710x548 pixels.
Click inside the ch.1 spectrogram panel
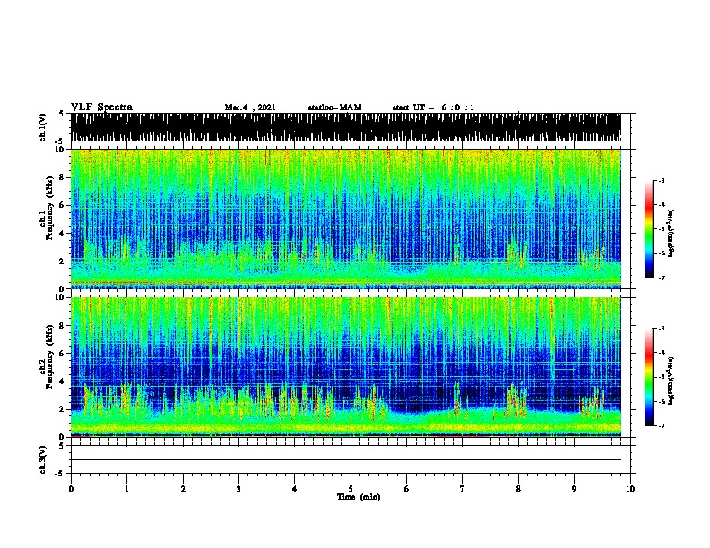[345, 218]
